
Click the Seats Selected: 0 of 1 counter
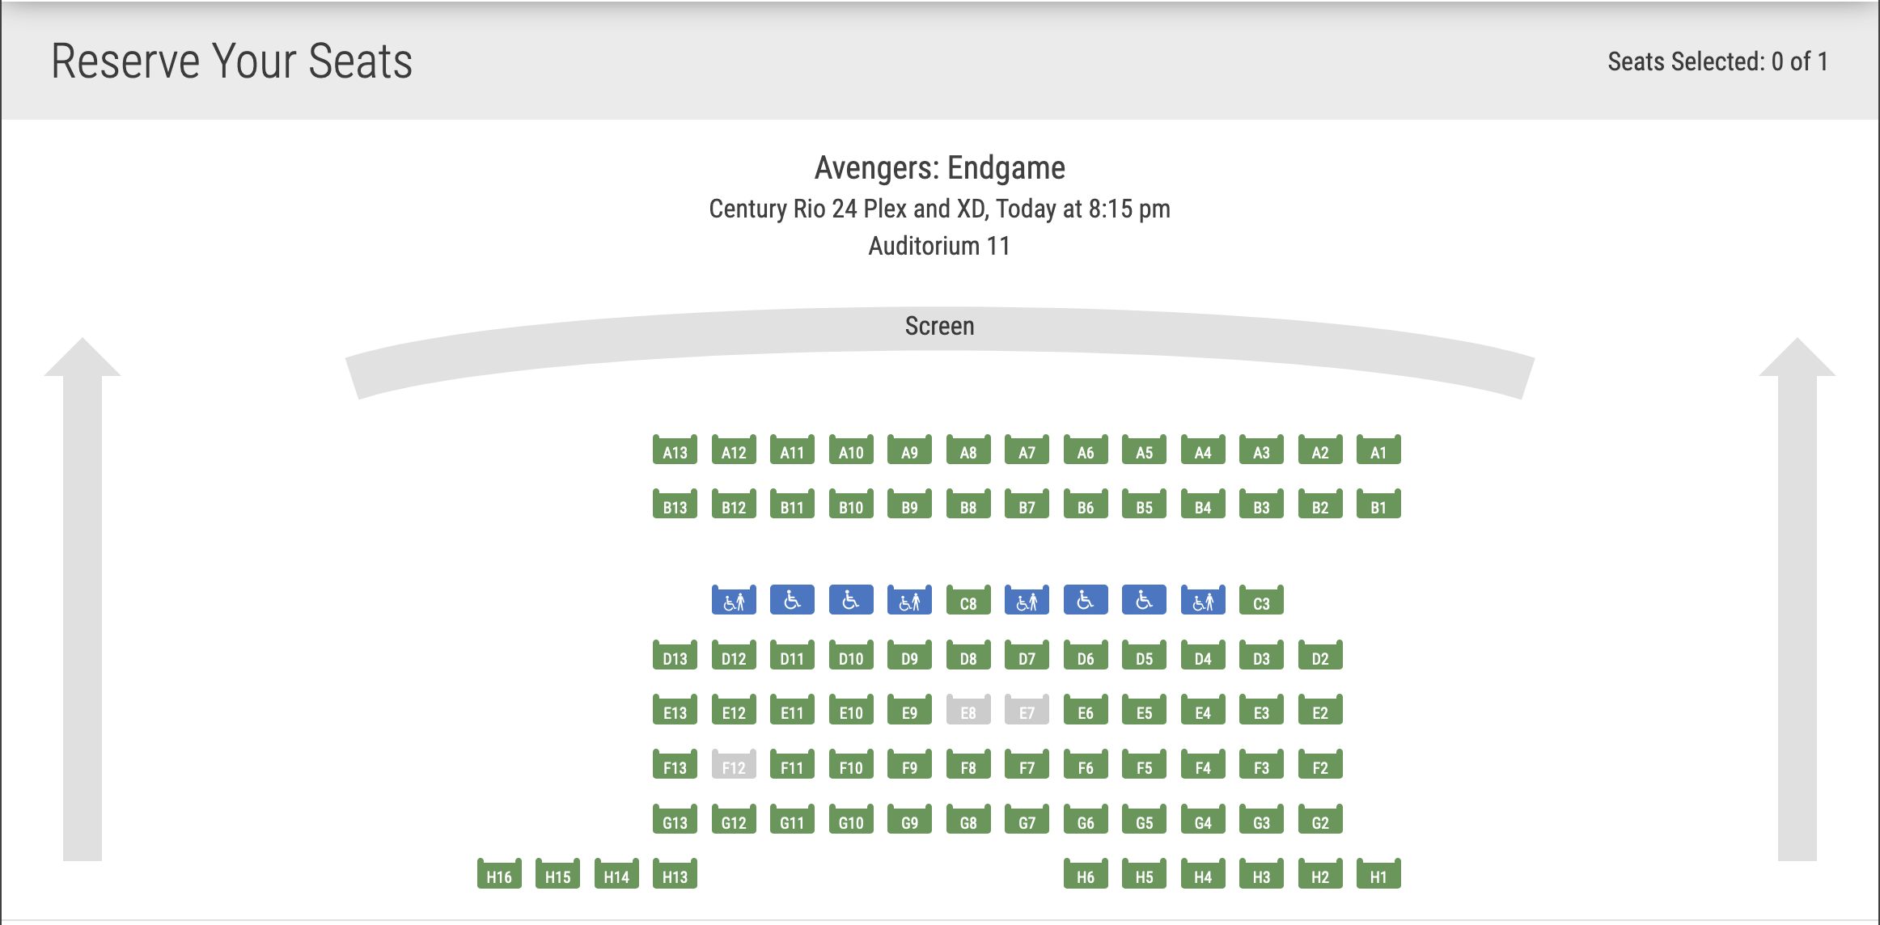[x=1717, y=61]
